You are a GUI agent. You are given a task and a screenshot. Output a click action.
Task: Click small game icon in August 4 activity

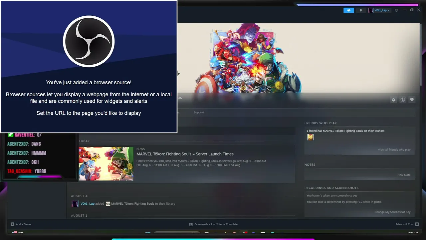pyautogui.click(x=108, y=204)
